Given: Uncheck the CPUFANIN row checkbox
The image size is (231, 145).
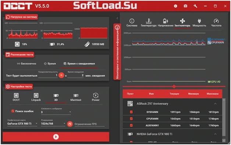Looking at the screenshot, I should point(131,119).
